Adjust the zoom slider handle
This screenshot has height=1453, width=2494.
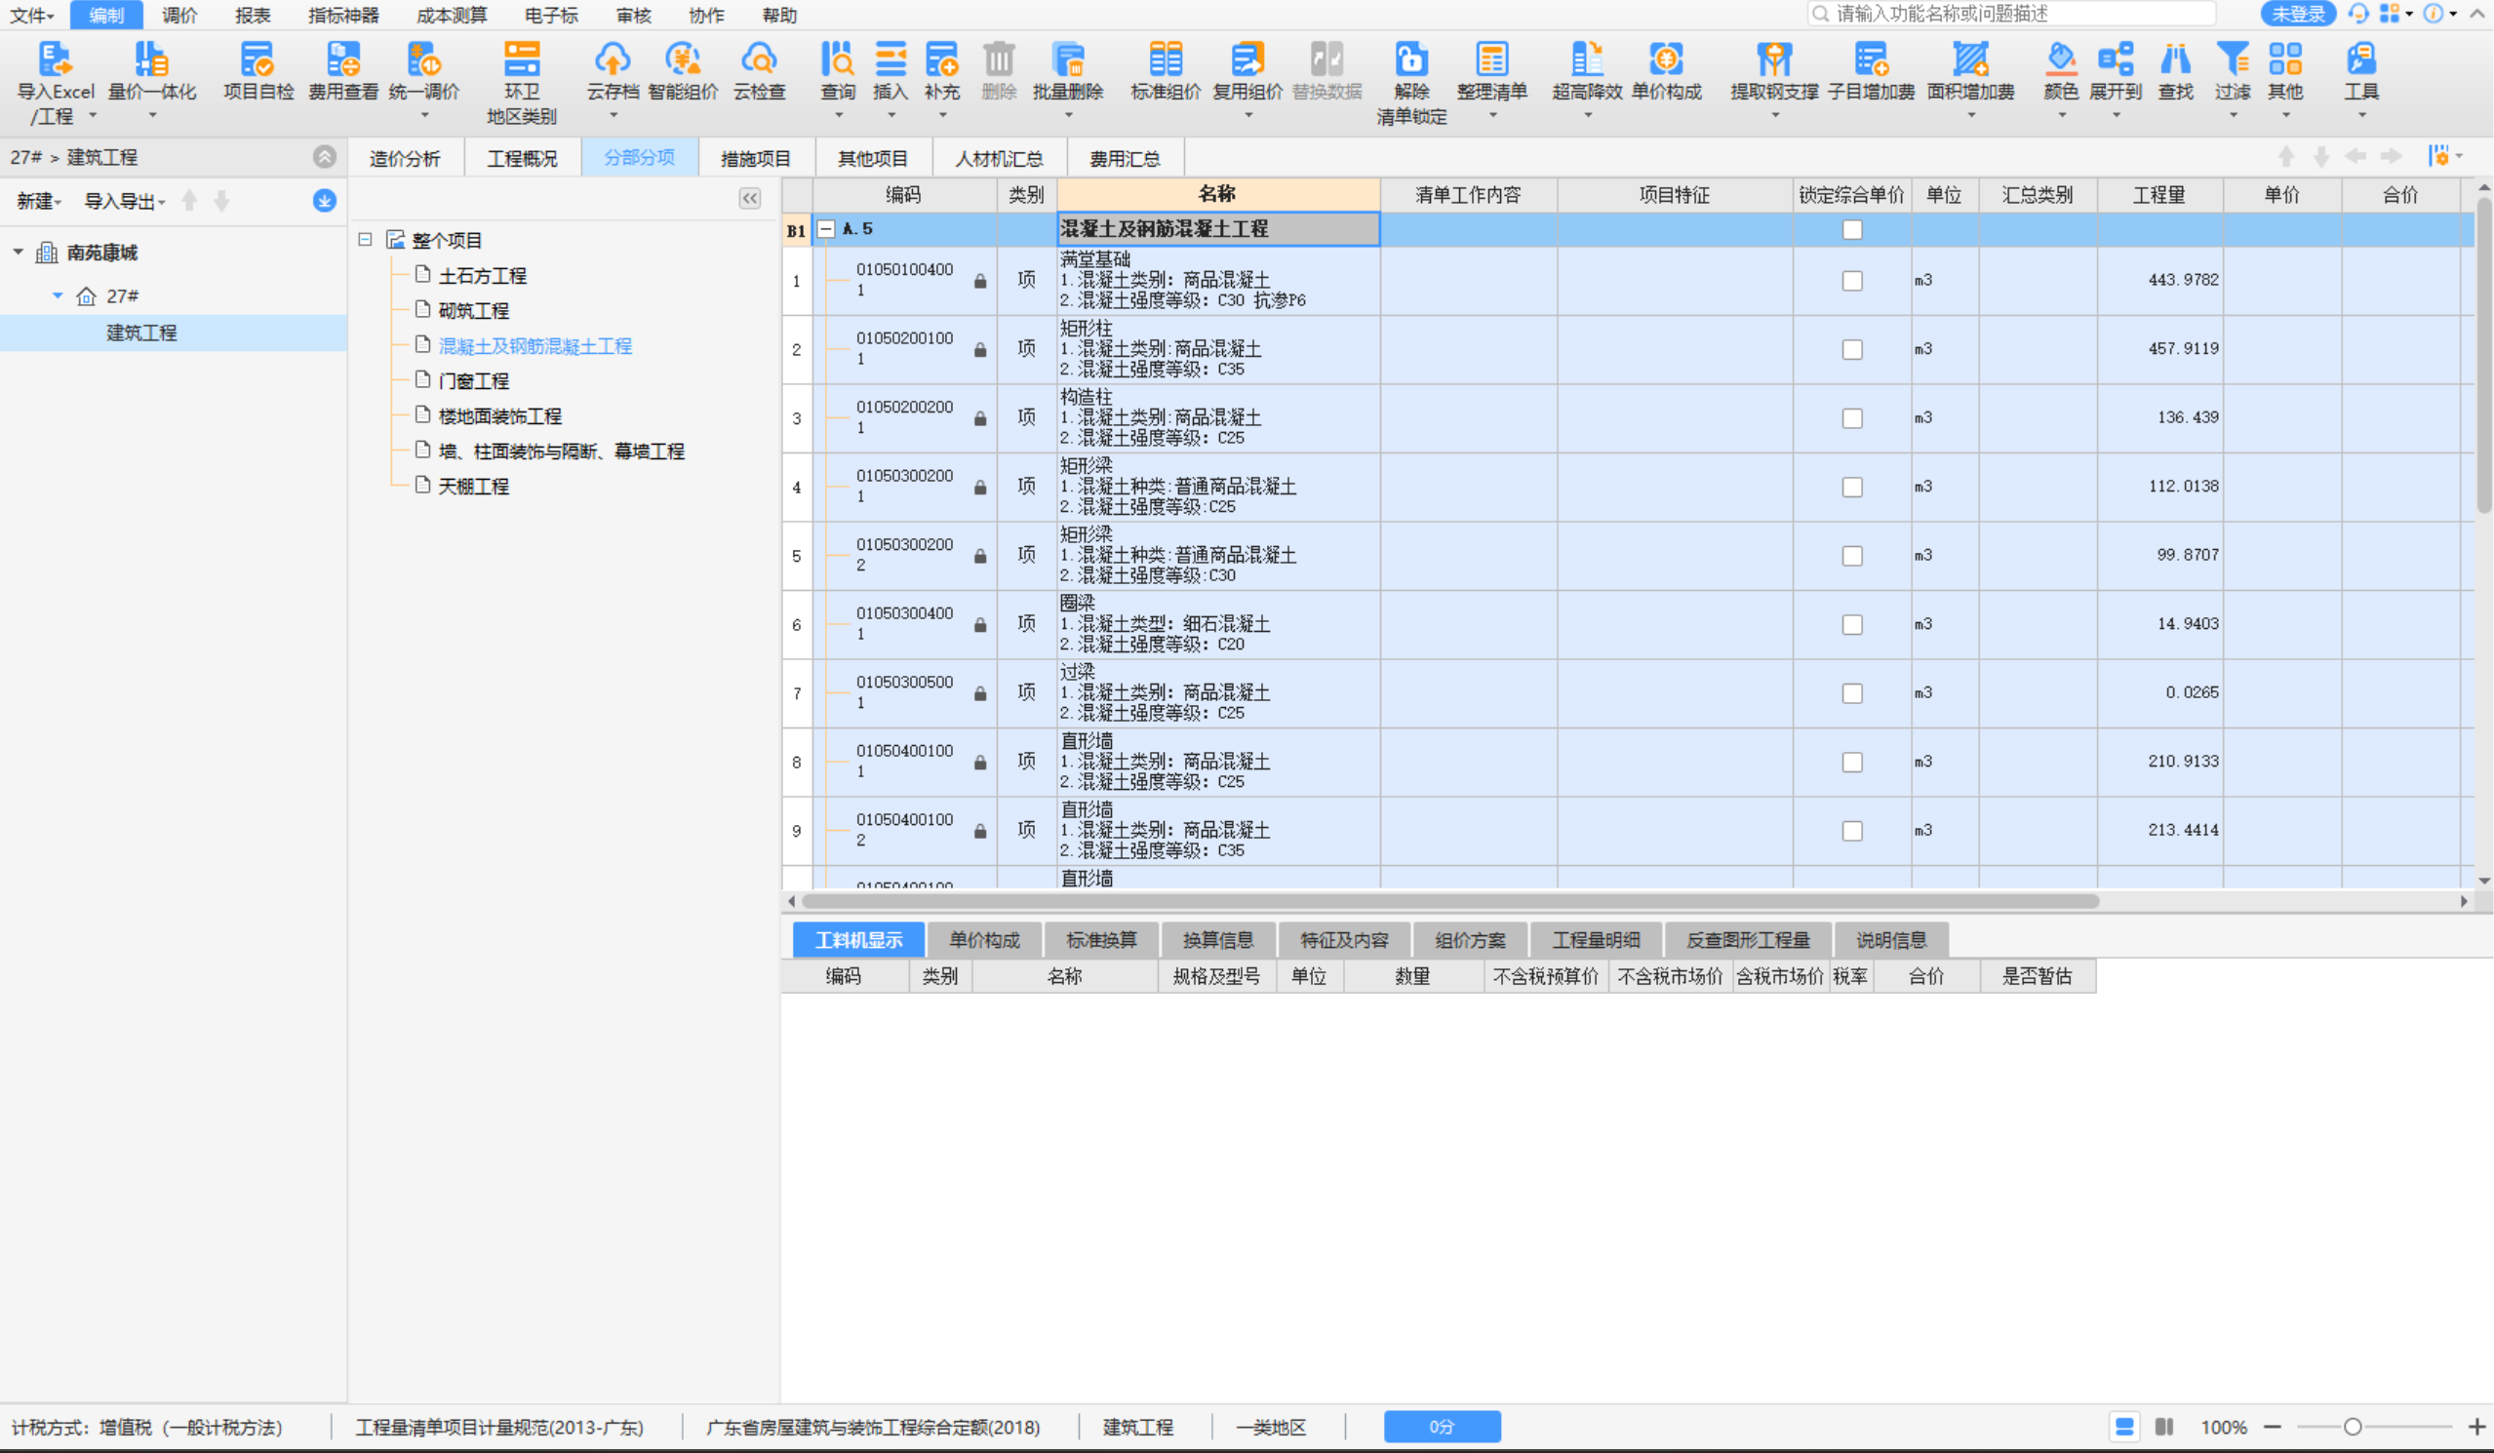tap(2353, 1427)
